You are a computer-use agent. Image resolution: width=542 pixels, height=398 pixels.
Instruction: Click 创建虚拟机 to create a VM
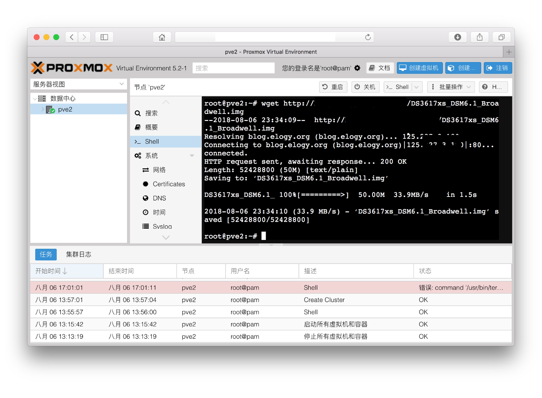419,68
